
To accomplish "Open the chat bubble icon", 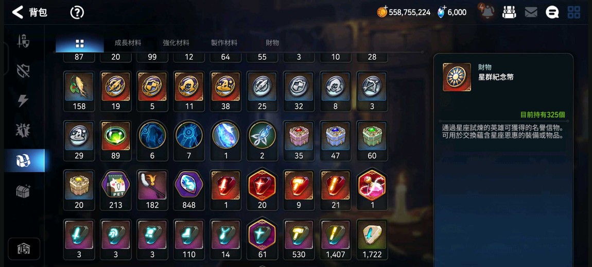I will click(552, 12).
